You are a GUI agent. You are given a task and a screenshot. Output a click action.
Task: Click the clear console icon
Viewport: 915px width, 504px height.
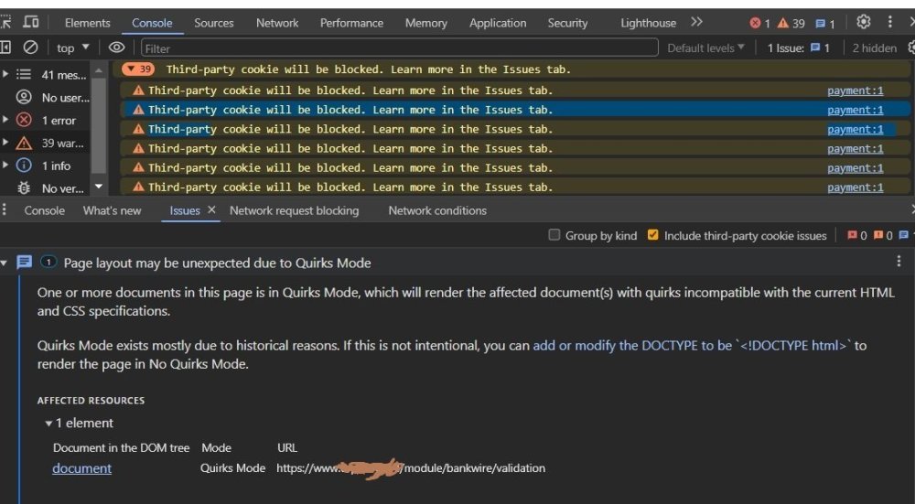click(30, 47)
